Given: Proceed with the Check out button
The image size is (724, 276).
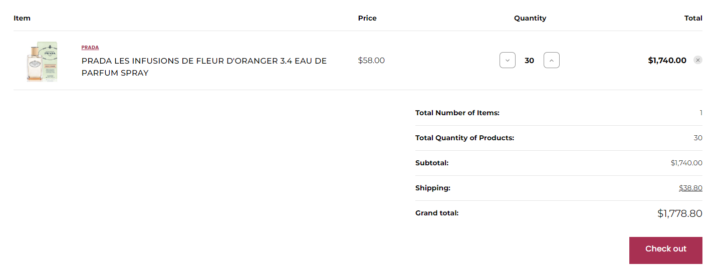Looking at the screenshot, I should [x=665, y=250].
